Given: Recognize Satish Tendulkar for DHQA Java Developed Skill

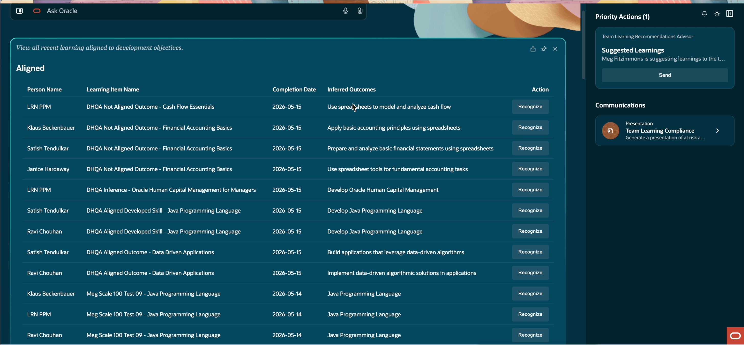Looking at the screenshot, I should pyautogui.click(x=530, y=211).
